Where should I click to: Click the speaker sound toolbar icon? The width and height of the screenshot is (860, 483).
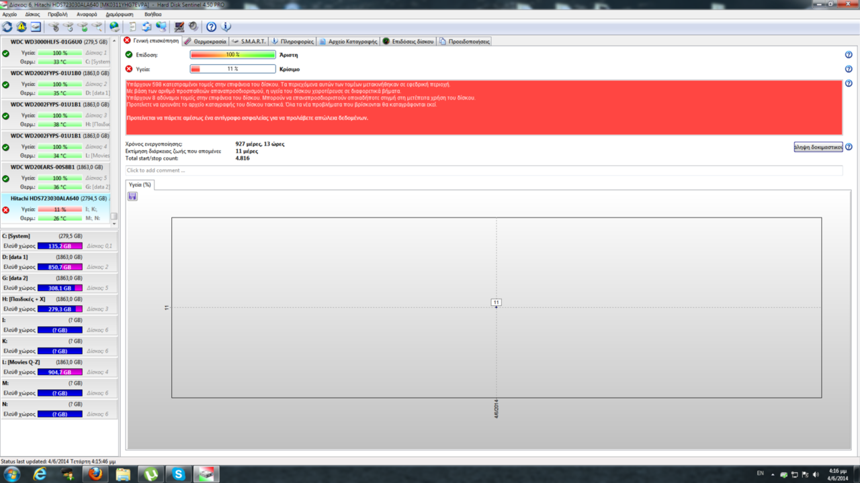[x=193, y=27]
